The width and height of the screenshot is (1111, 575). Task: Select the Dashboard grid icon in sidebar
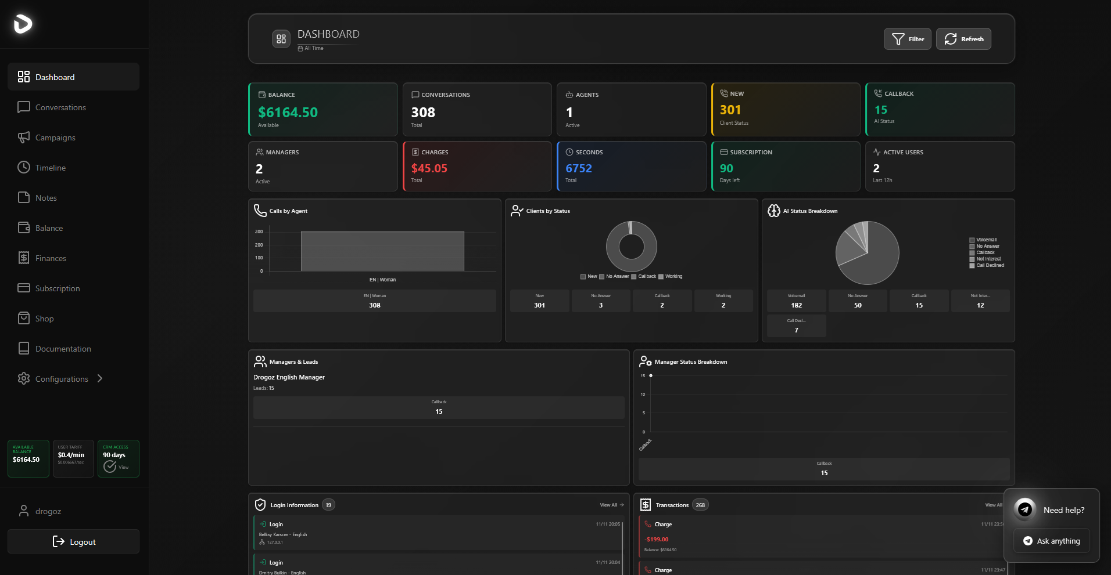pos(24,77)
